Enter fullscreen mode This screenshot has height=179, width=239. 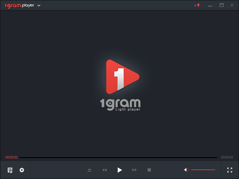[230, 170]
